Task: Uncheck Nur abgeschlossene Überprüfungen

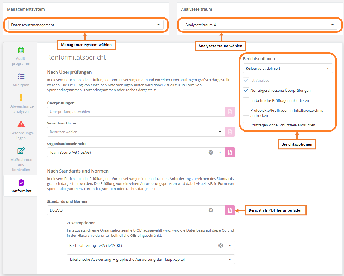Action: click(x=246, y=90)
